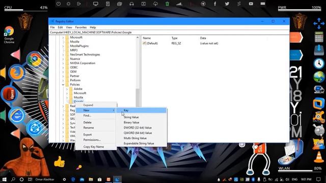The height and width of the screenshot is (183, 326).
Task: Select Key in New submenu
Action: pyautogui.click(x=142, y=110)
